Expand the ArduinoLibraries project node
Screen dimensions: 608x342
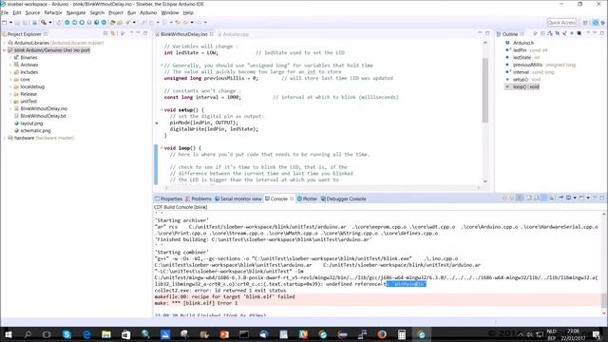5,43
